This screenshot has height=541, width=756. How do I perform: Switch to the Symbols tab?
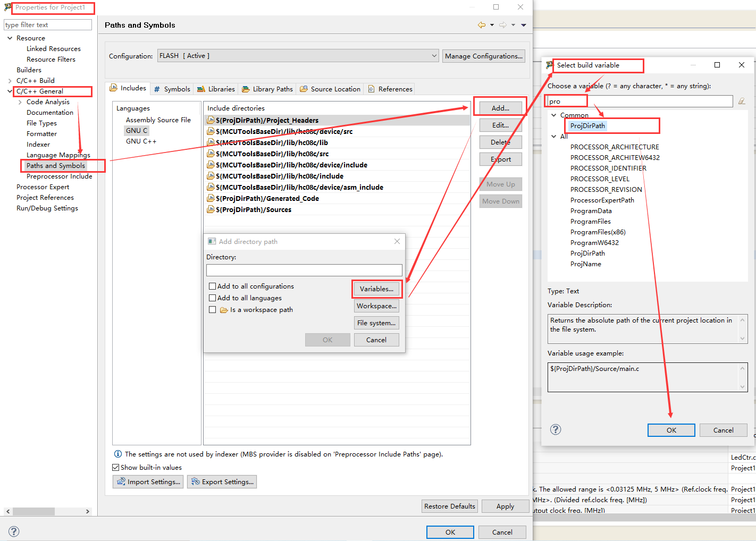pos(172,89)
